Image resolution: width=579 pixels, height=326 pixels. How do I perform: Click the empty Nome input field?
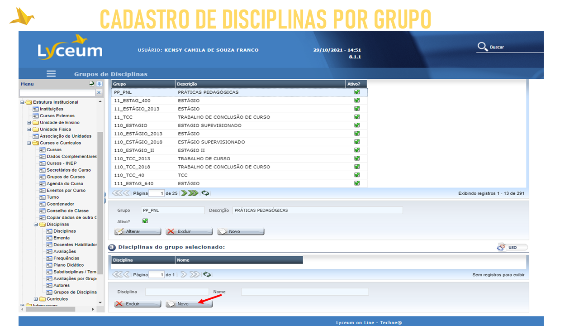[x=305, y=292]
